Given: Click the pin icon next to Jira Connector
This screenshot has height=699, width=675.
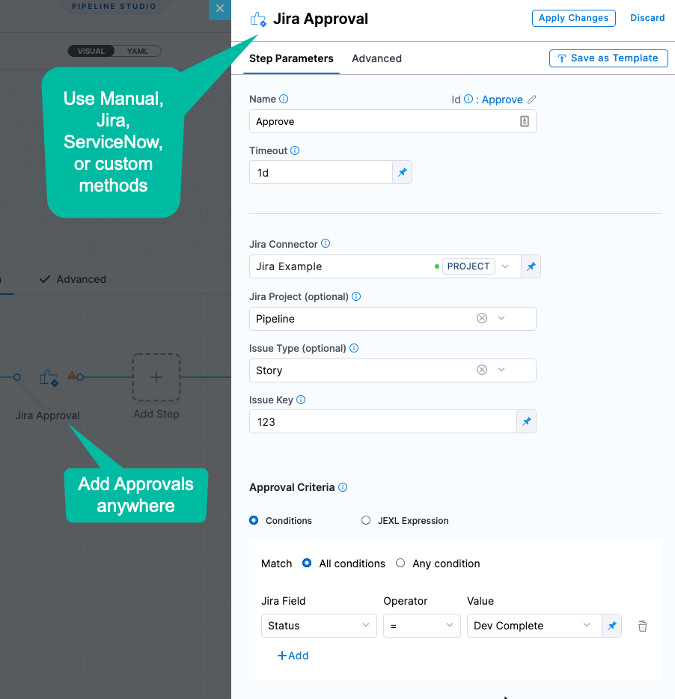Looking at the screenshot, I should pyautogui.click(x=531, y=266).
